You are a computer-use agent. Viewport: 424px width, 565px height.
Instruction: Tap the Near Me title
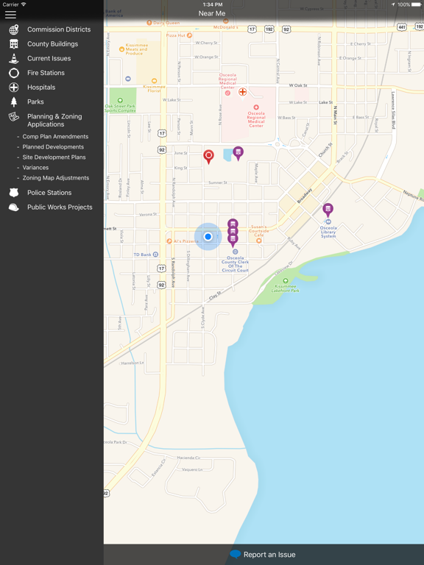point(212,13)
